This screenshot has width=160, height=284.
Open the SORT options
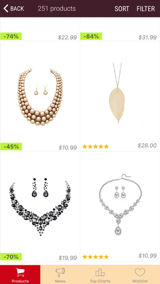coord(122,9)
